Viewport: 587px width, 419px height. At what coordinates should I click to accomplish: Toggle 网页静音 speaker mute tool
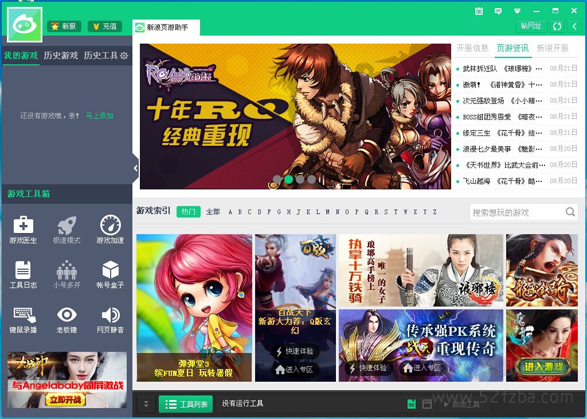click(111, 320)
